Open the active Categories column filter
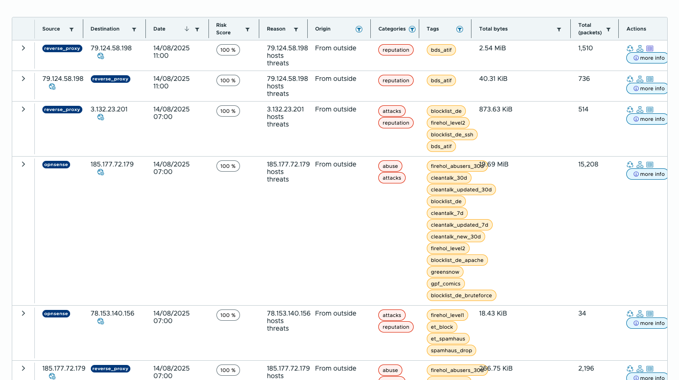This screenshot has width=679, height=380. (x=412, y=29)
